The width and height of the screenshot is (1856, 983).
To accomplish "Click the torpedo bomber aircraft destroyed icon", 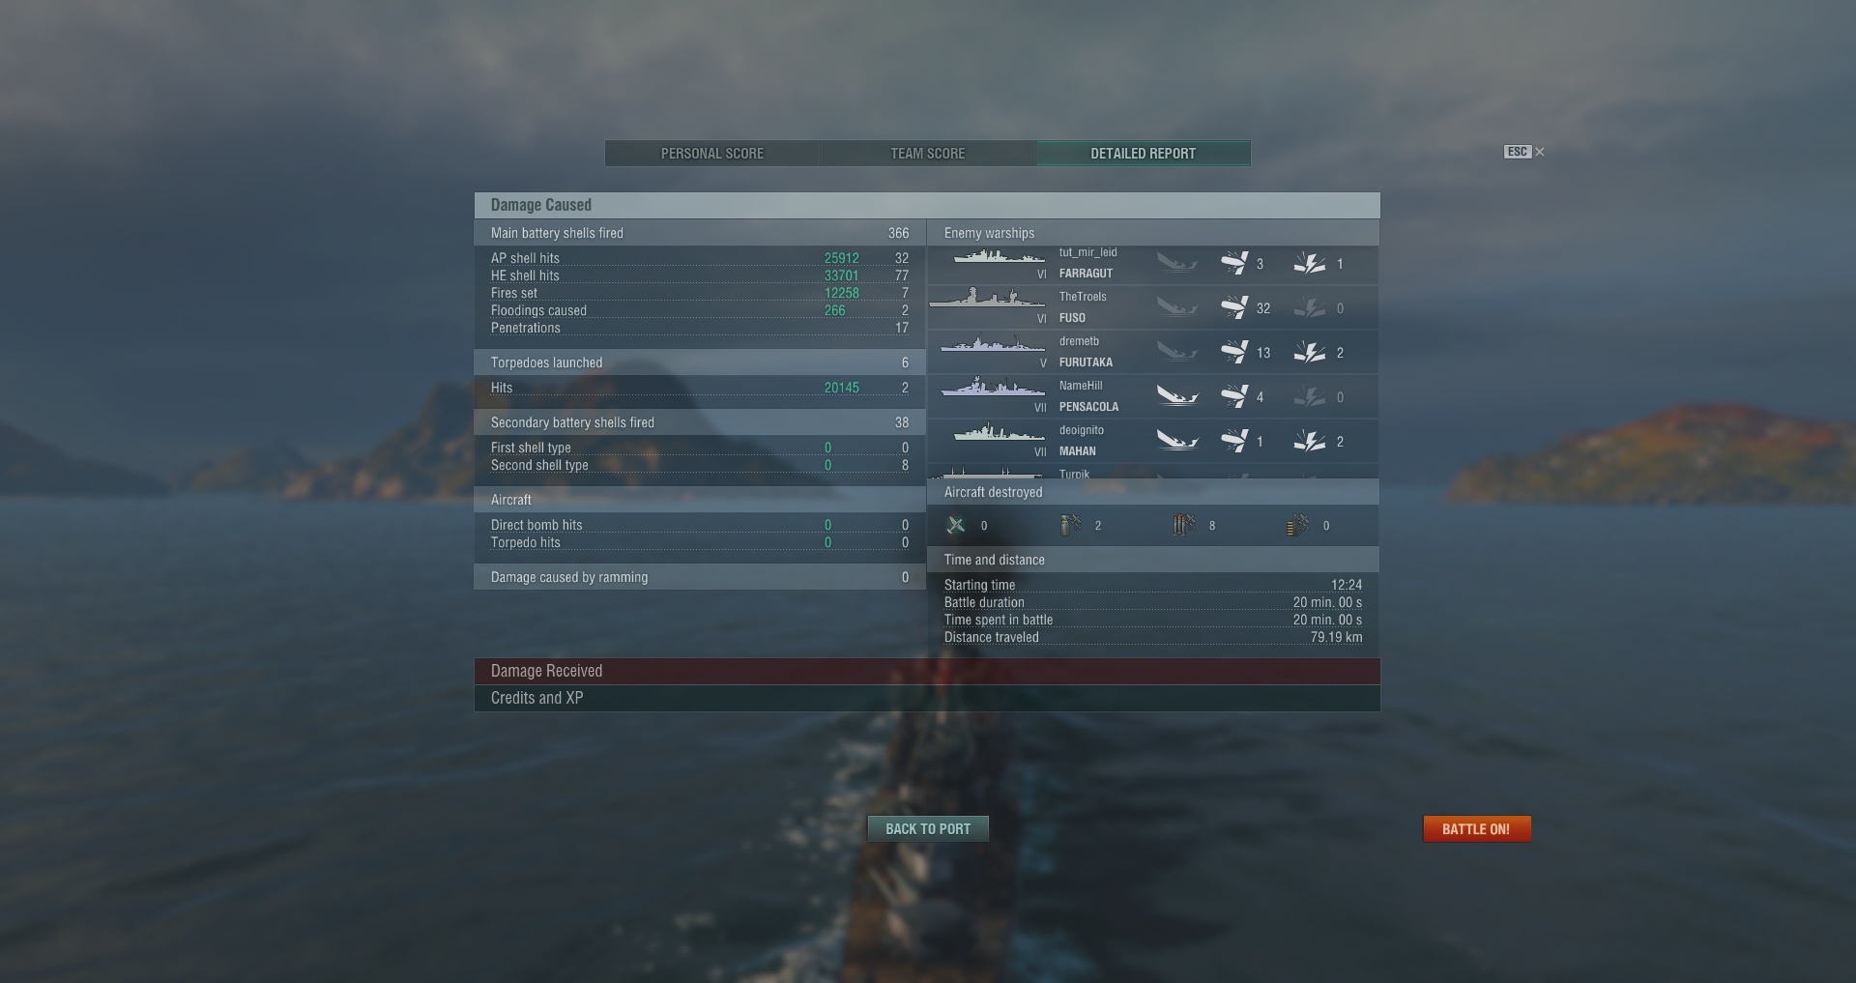I will click(x=1184, y=525).
